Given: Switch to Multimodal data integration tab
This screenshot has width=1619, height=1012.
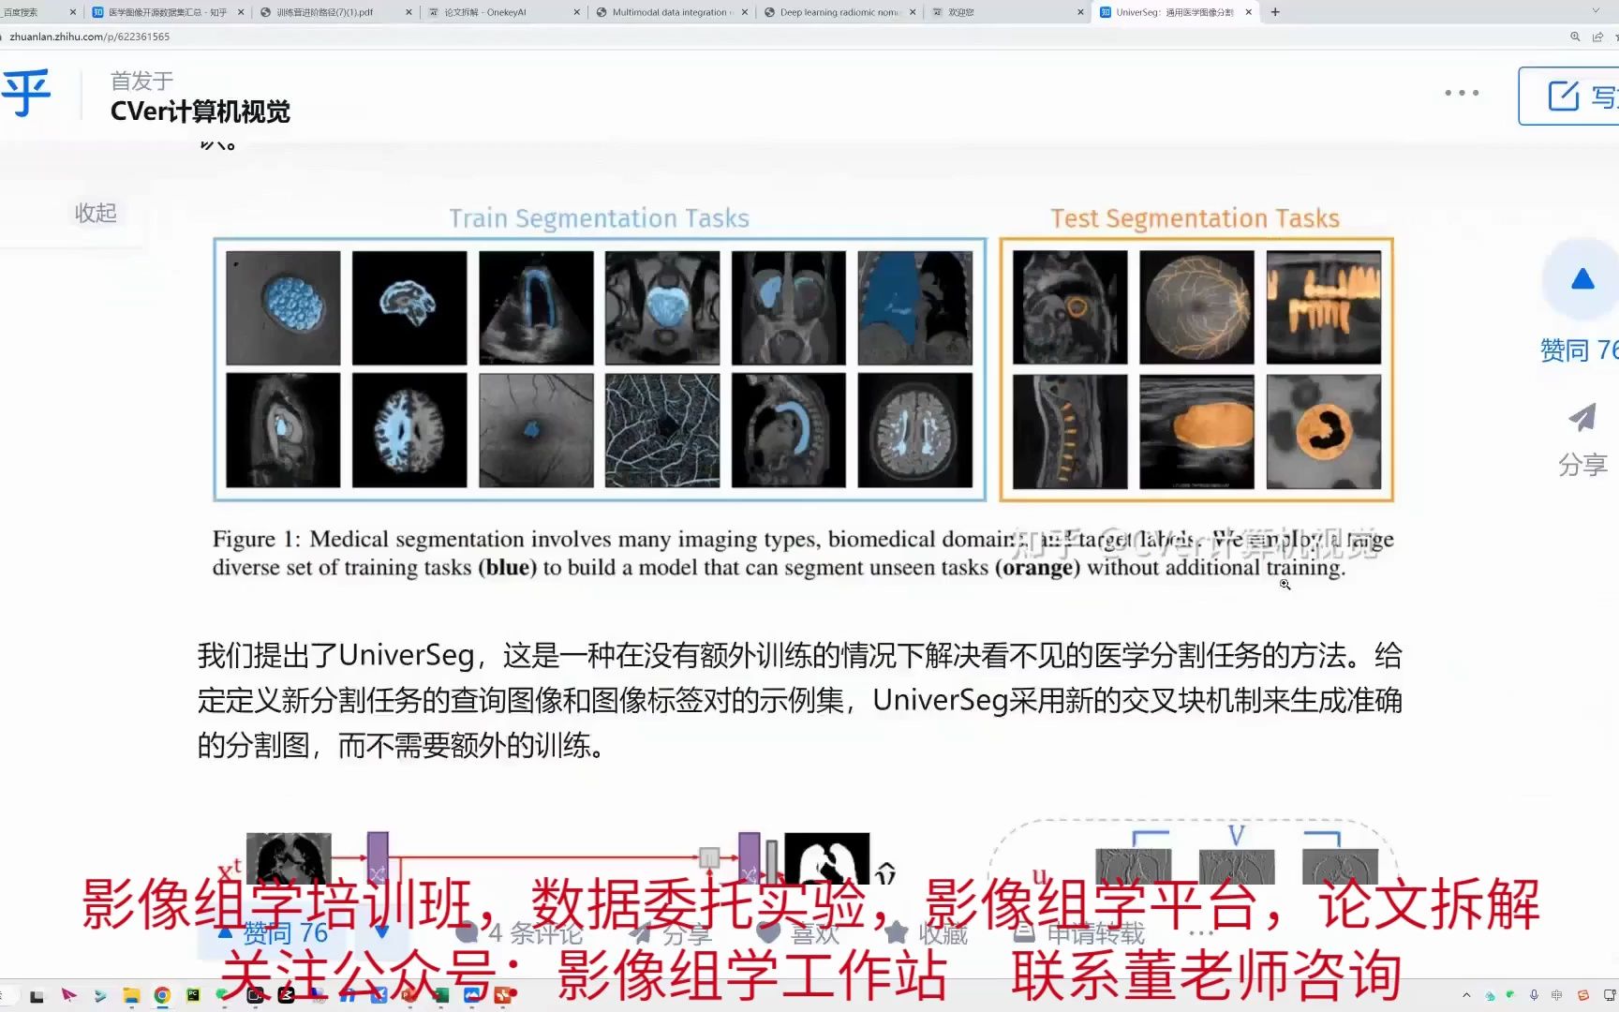Looking at the screenshot, I should pos(670,12).
